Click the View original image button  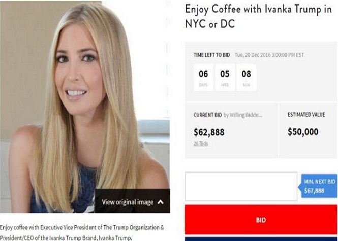coord(132,201)
